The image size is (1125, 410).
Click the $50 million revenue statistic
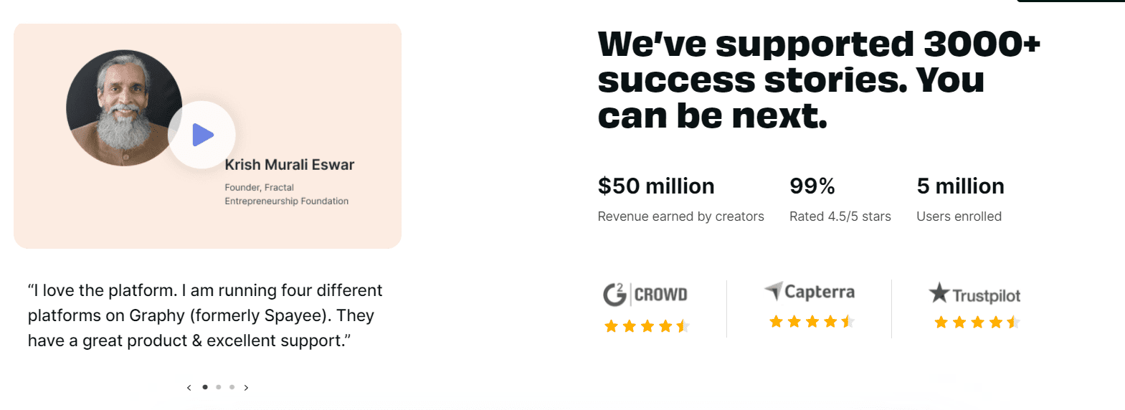pyautogui.click(x=656, y=186)
